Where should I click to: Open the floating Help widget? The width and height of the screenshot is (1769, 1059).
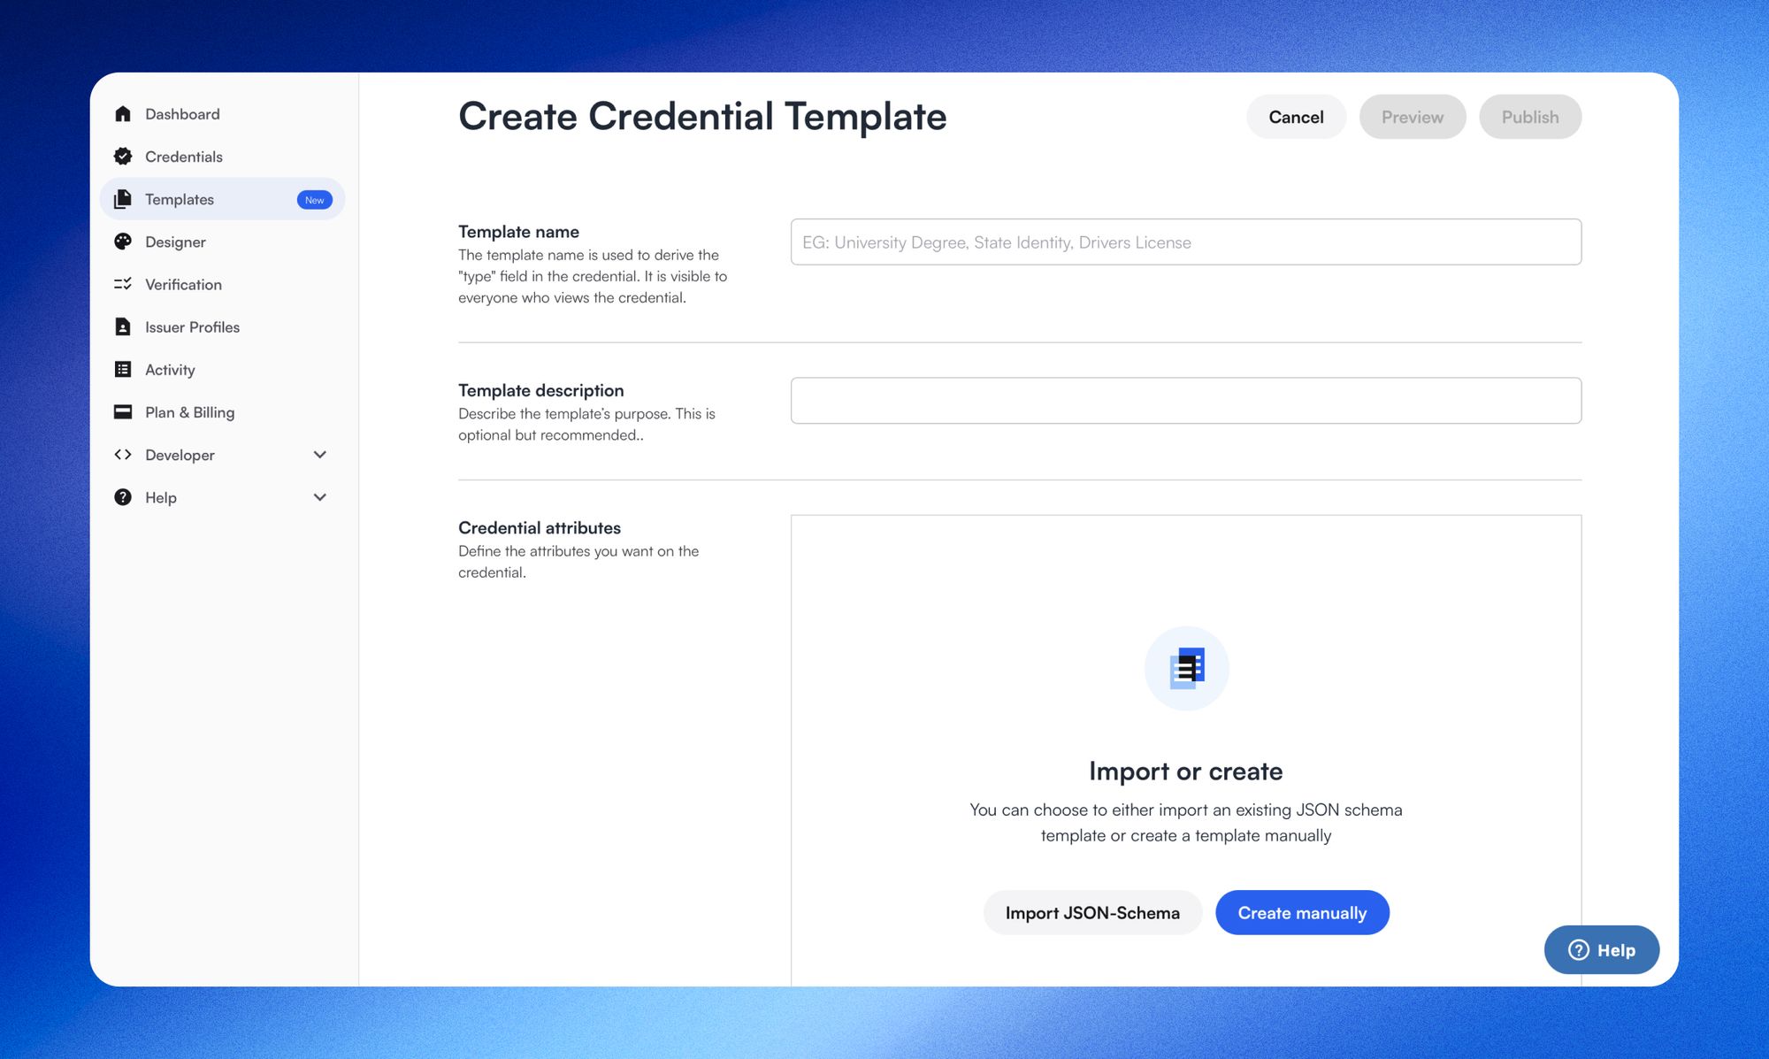coord(1601,950)
